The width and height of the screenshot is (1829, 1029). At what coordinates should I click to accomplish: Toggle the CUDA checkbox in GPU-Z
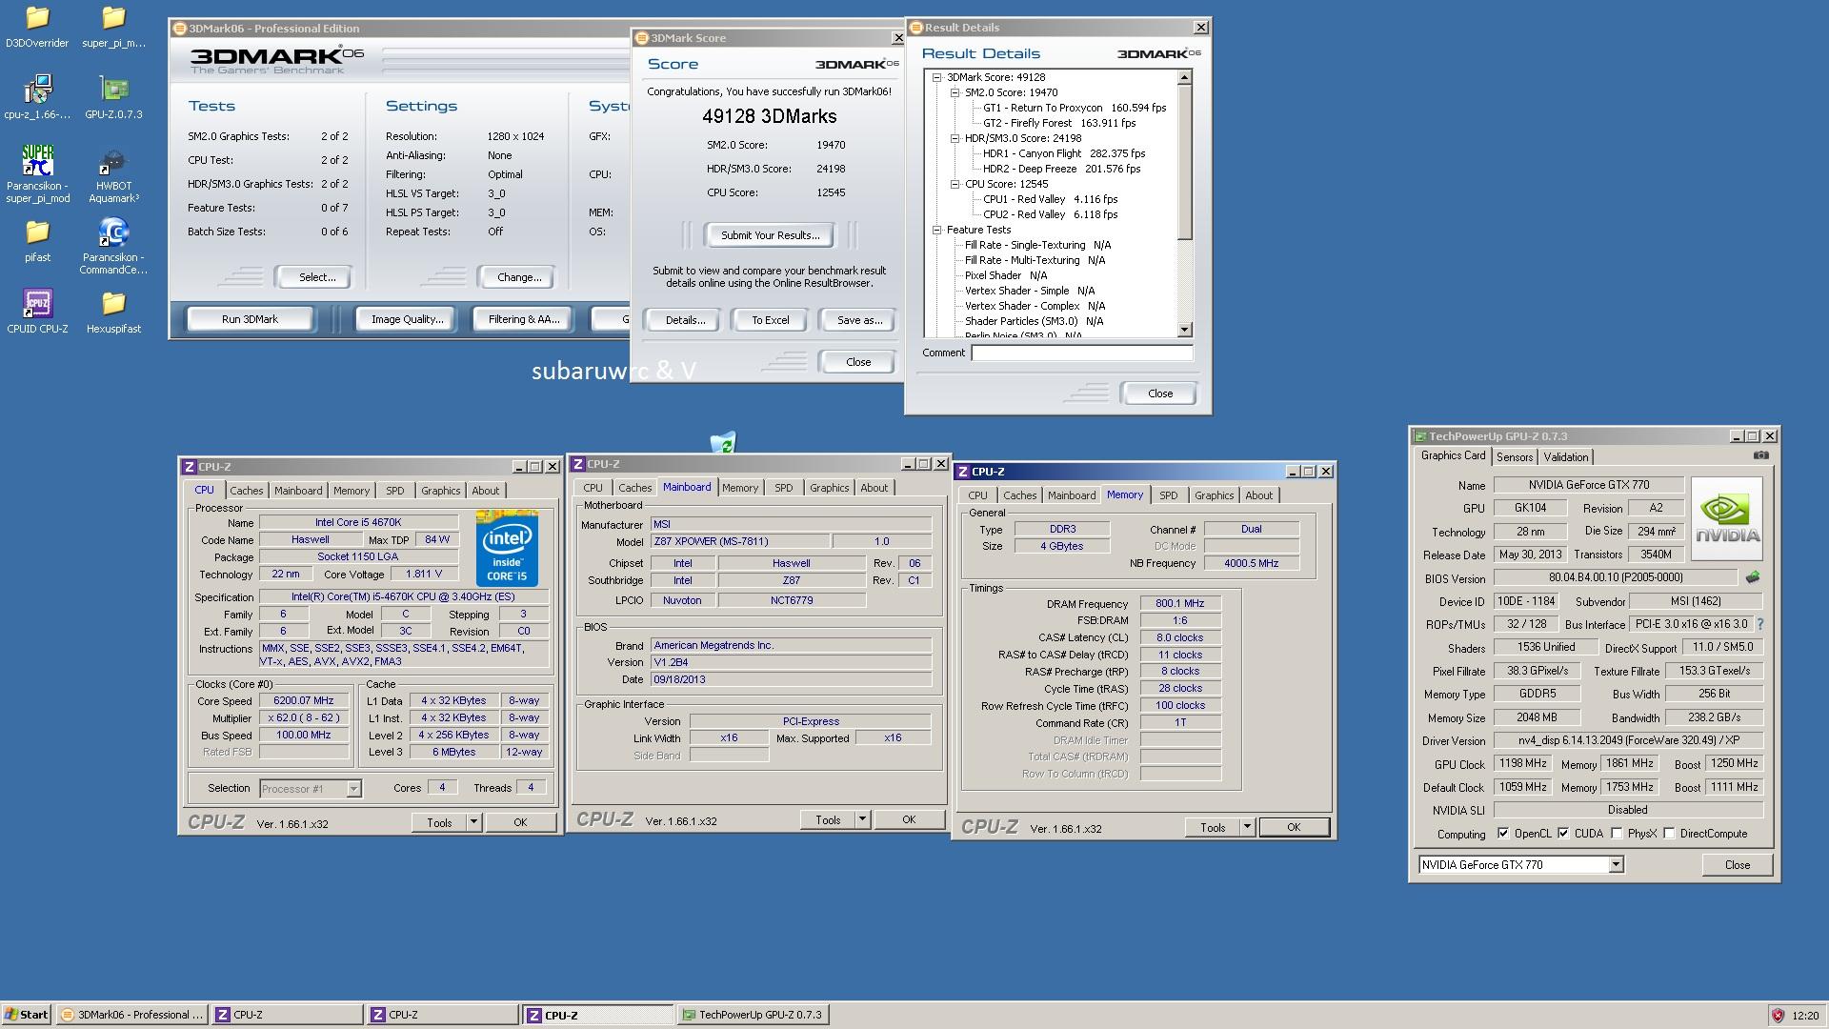pos(1563,834)
